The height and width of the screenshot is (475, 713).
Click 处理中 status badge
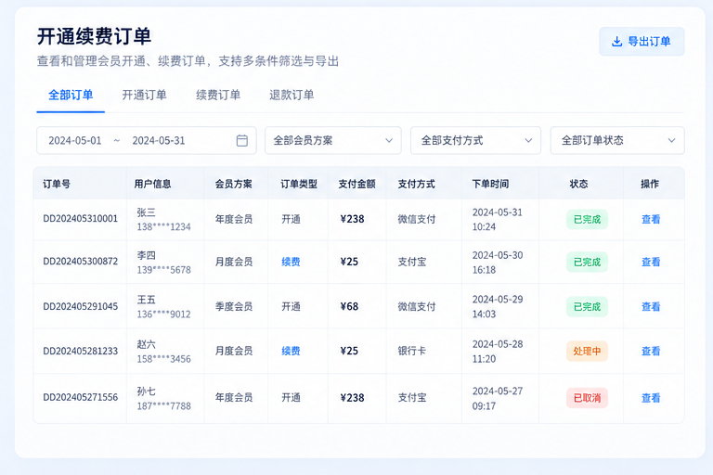tap(587, 351)
